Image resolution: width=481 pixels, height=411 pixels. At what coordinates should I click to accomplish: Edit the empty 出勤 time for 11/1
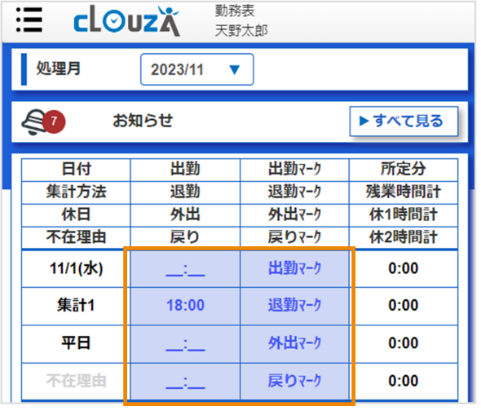pos(185,269)
